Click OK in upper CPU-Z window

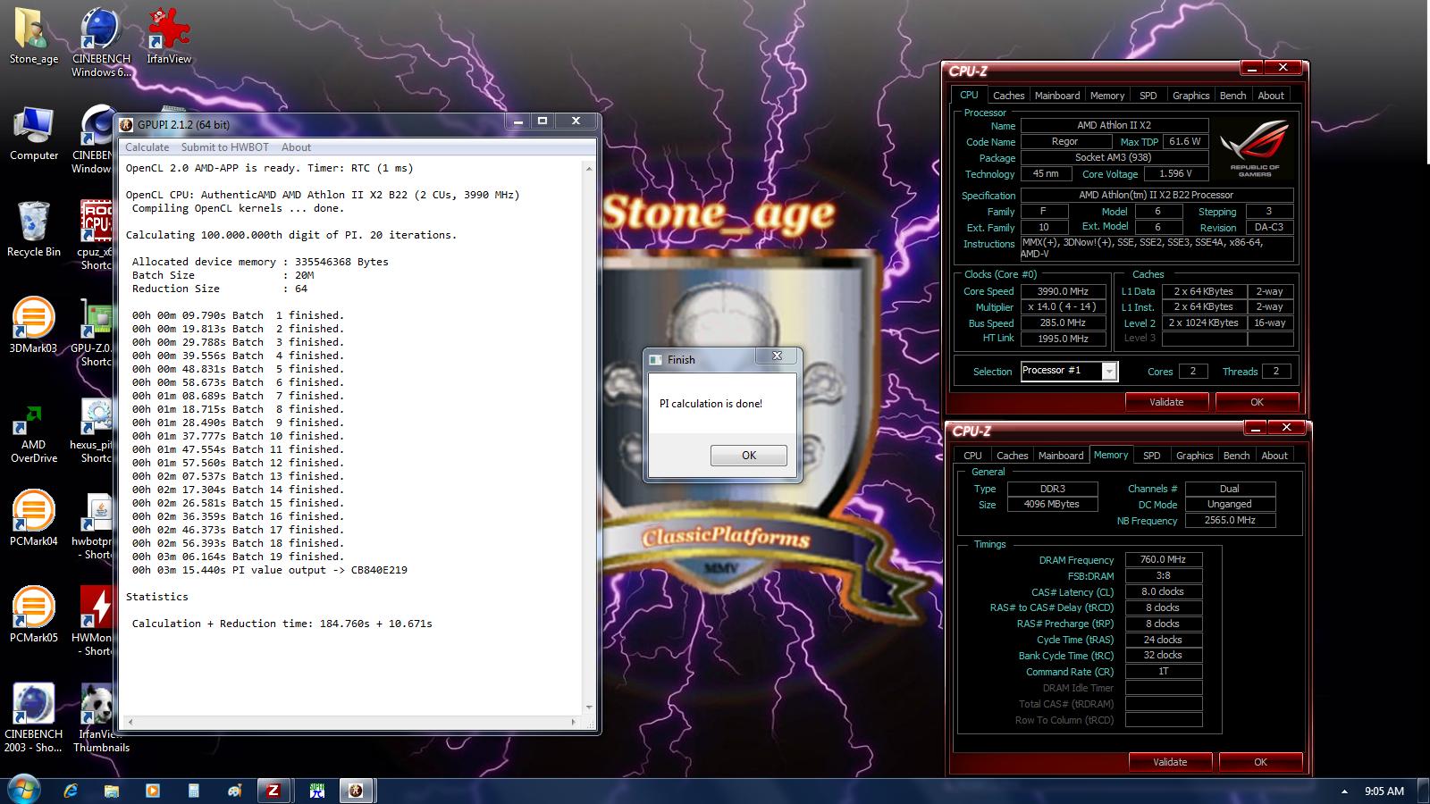coord(1257,402)
